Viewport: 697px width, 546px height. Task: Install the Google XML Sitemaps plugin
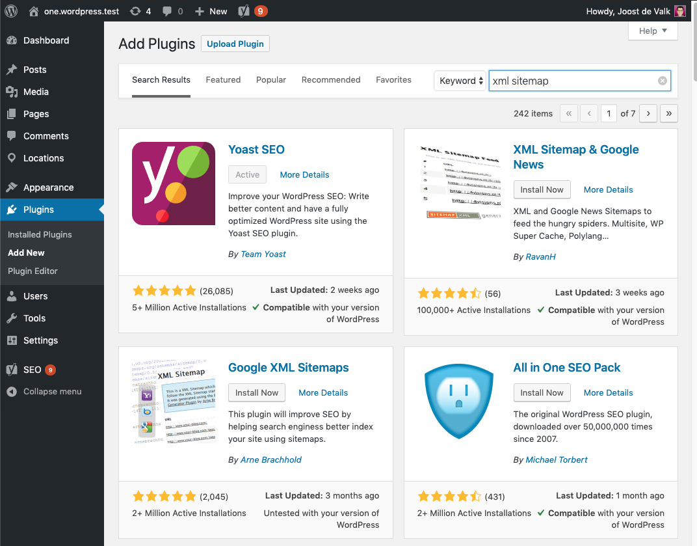click(x=257, y=392)
